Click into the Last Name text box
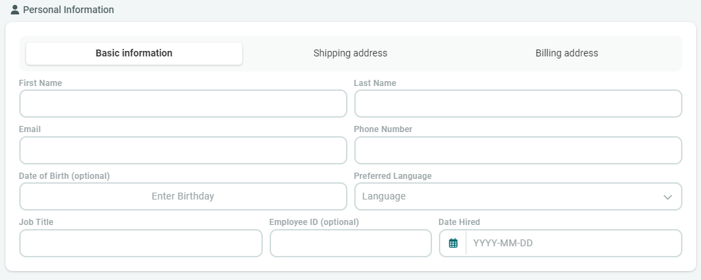Screen dimensions: 701x280 (517, 104)
